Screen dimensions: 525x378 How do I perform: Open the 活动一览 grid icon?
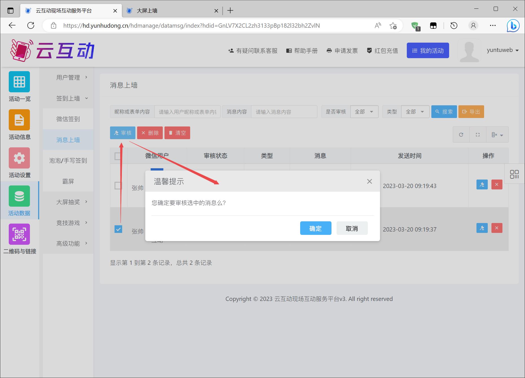point(19,82)
